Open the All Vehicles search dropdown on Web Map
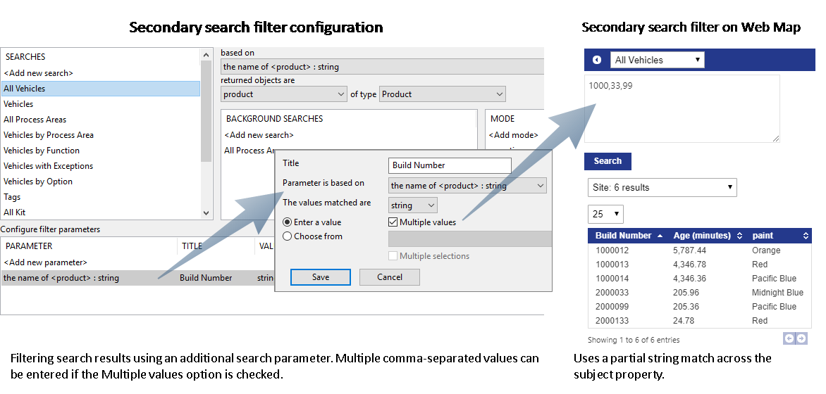This screenshot has width=826, height=394. click(657, 60)
